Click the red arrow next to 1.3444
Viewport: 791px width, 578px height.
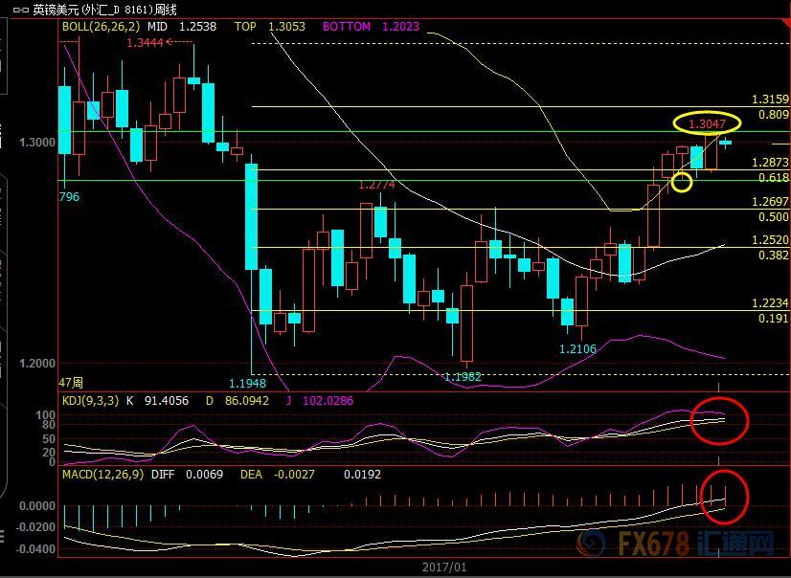point(169,42)
